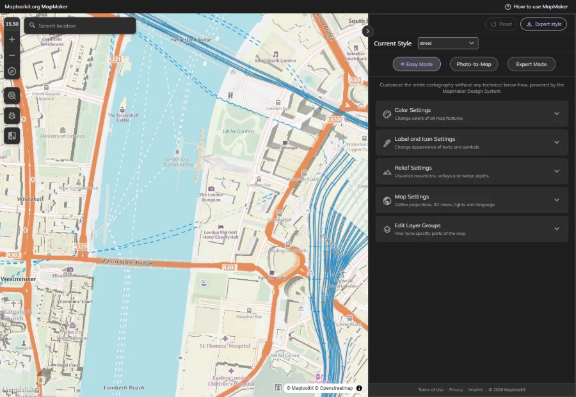The image size is (576, 397).
Task: Click the London Eye Waterloo Pier marker
Action: 177,152
